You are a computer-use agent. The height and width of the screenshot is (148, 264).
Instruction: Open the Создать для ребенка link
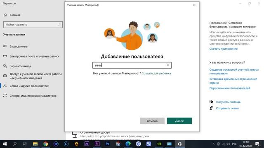(156, 73)
